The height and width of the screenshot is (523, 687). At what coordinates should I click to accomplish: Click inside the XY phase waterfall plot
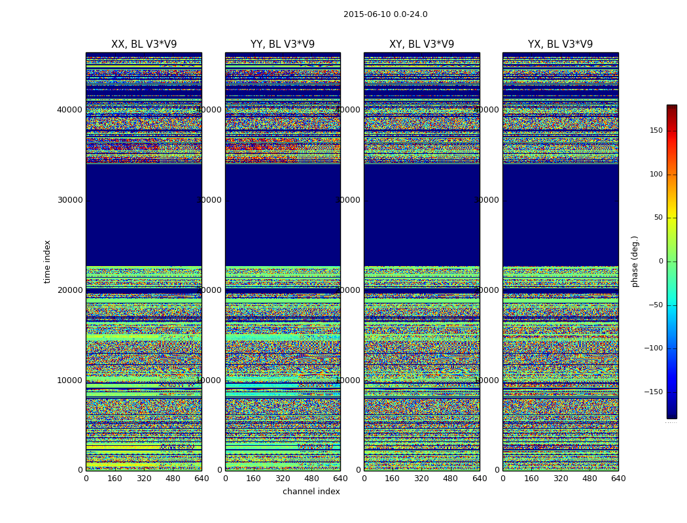tap(421, 261)
